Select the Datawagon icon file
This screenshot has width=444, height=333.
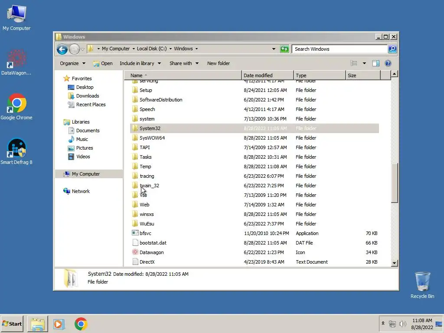tap(135, 252)
